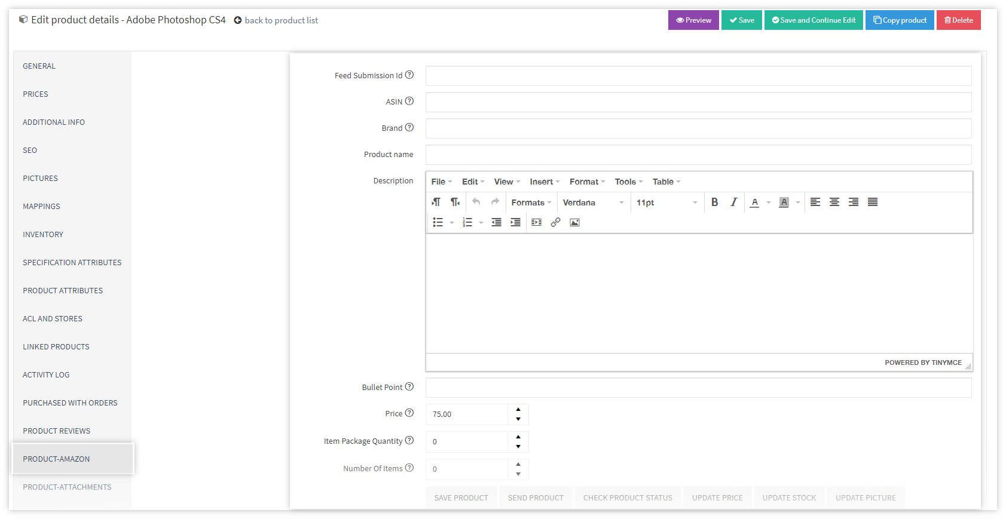Click the green Save button
The width and height of the screenshot is (1006, 519).
click(x=741, y=20)
